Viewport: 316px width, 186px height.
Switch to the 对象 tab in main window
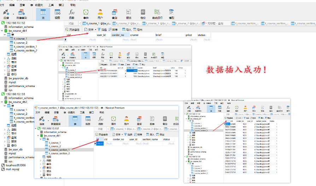click(x=71, y=24)
